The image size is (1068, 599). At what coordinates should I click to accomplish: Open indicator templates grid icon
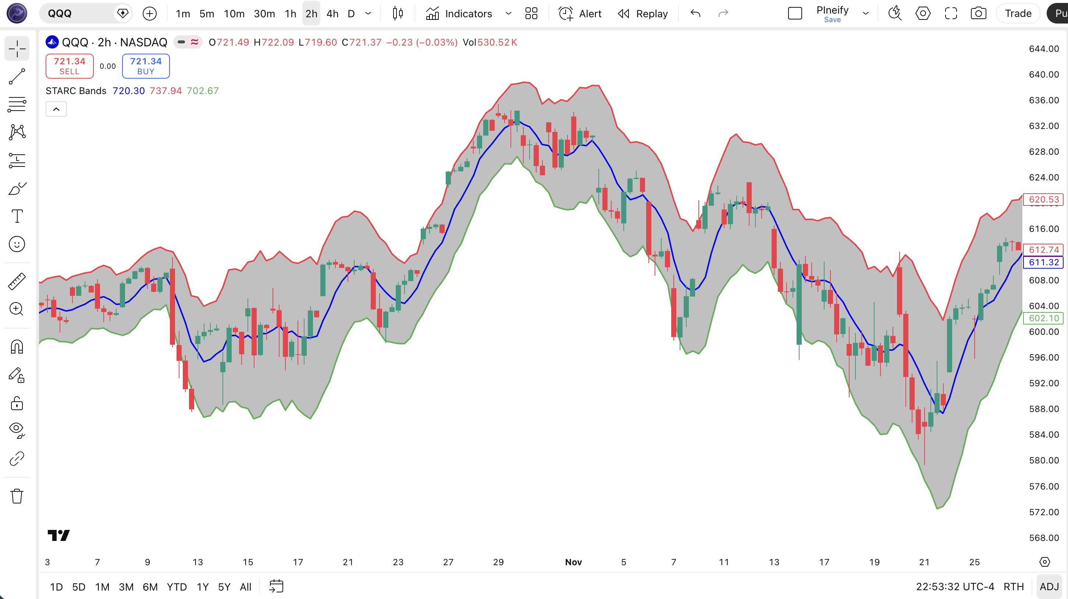coord(531,14)
